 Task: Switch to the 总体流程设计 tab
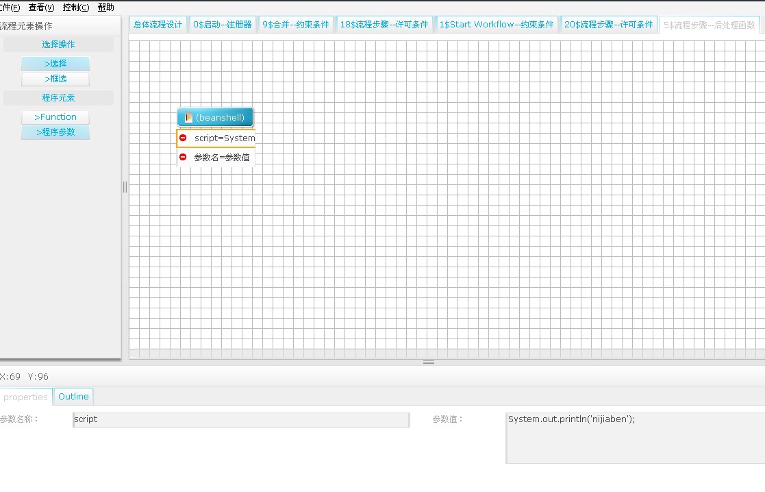pyautogui.click(x=158, y=25)
